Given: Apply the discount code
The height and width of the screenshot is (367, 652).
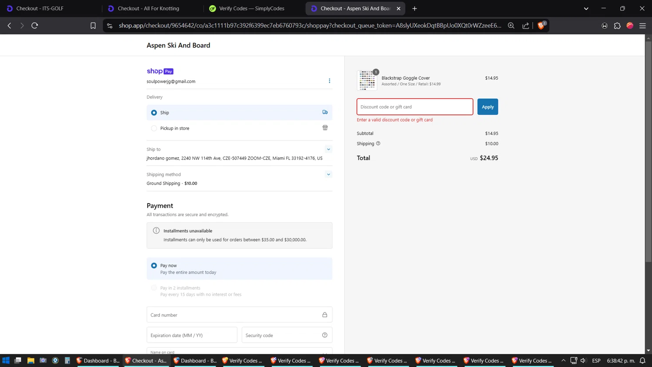Looking at the screenshot, I should tap(488, 107).
